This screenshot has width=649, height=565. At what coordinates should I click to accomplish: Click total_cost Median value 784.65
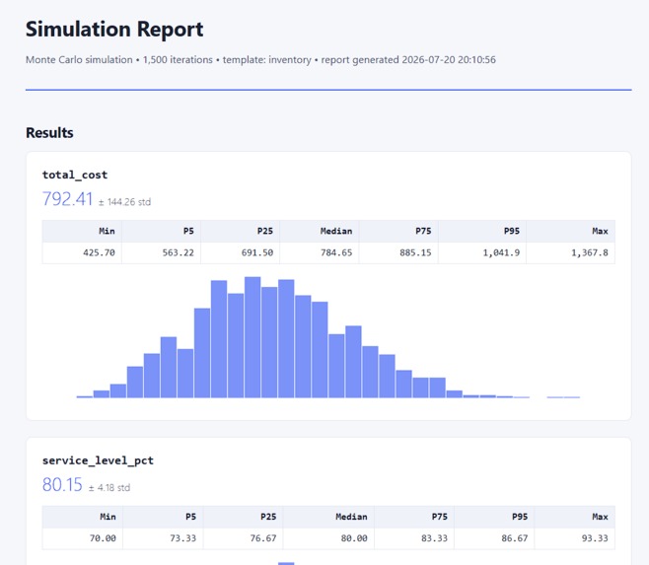click(x=336, y=252)
